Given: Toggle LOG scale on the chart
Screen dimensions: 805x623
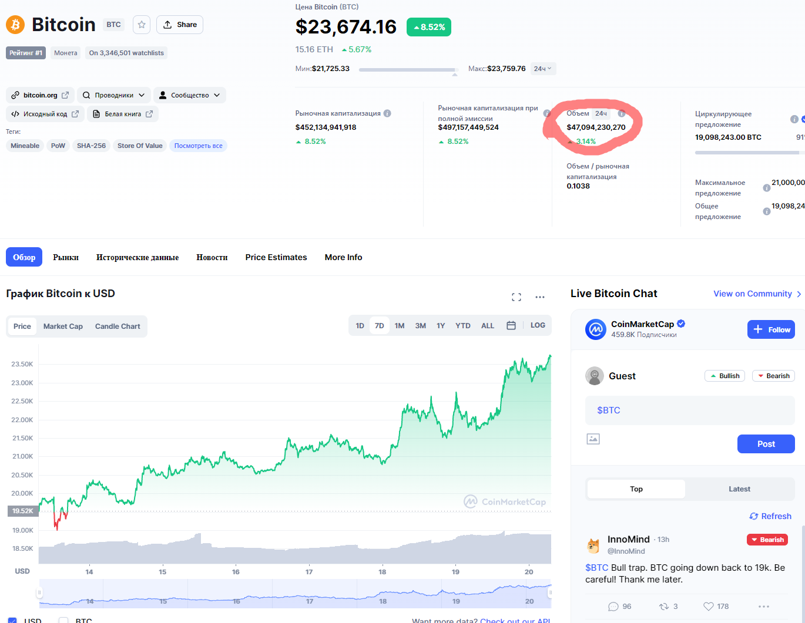Looking at the screenshot, I should click(x=538, y=325).
